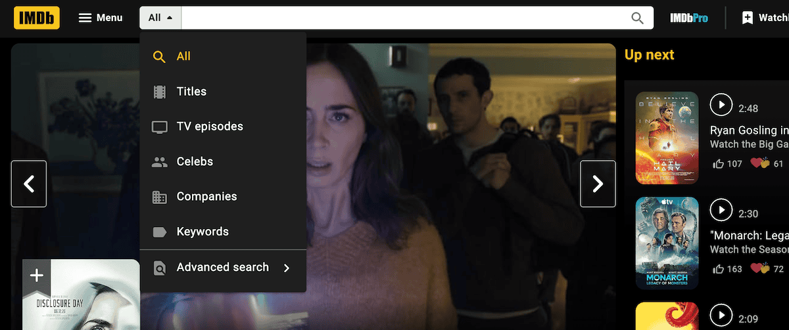Like the Ryan Gosling trailer with thumbs up
Viewport: 789px width, 330px height.
click(717, 164)
